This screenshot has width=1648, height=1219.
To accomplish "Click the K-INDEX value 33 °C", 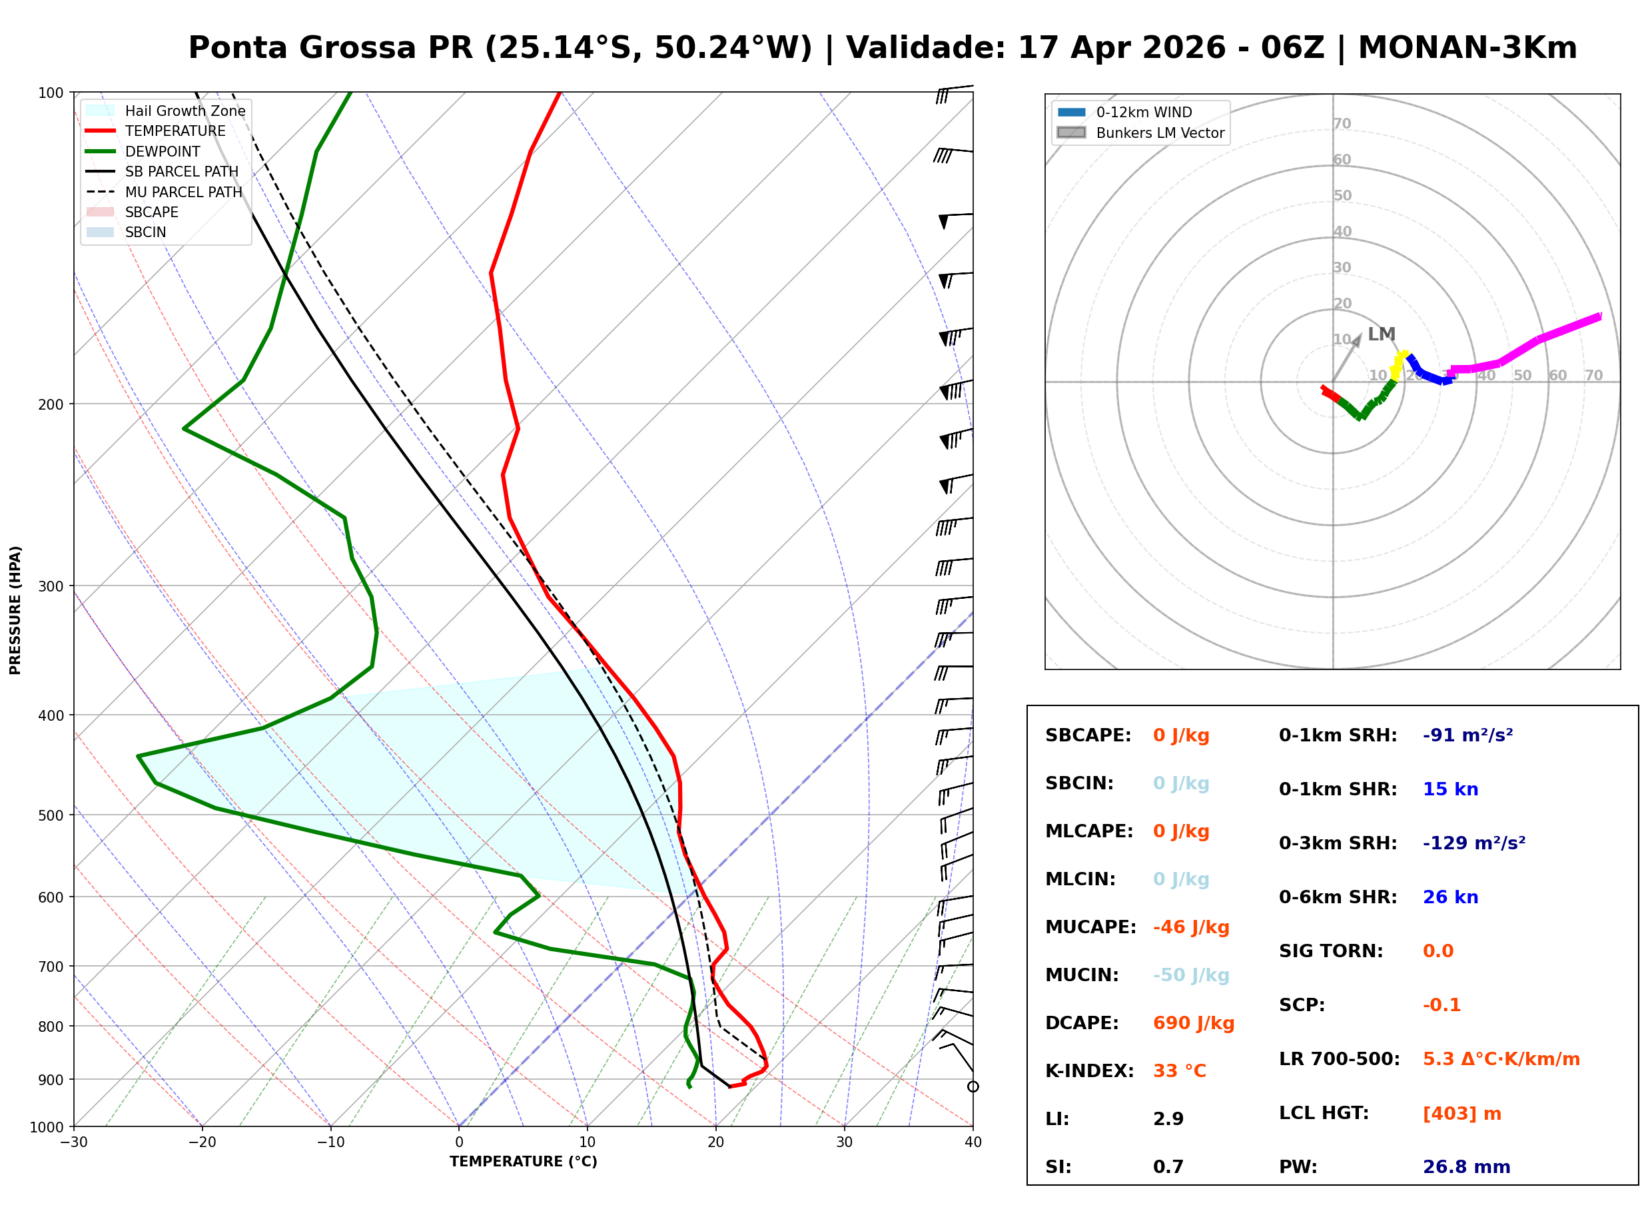I will tap(1179, 1071).
